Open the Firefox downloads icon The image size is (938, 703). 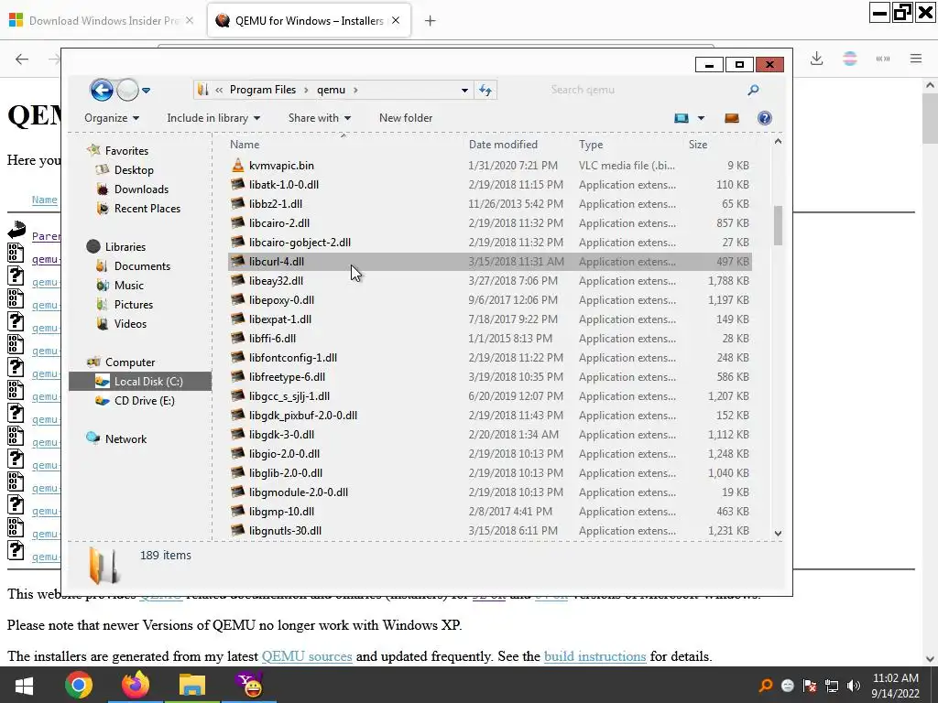pos(816,58)
